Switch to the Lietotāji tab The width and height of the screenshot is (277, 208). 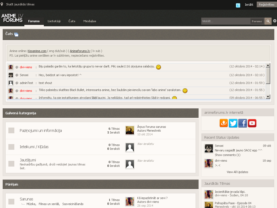(54, 21)
